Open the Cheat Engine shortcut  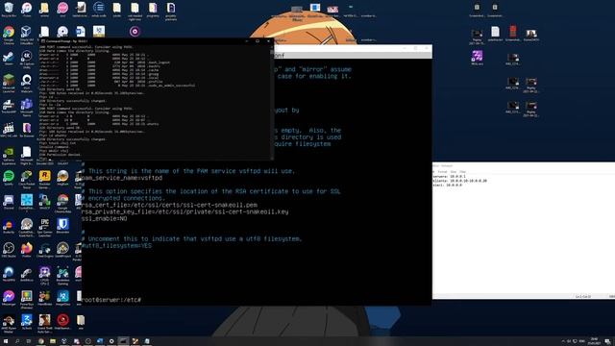[x=45, y=250]
